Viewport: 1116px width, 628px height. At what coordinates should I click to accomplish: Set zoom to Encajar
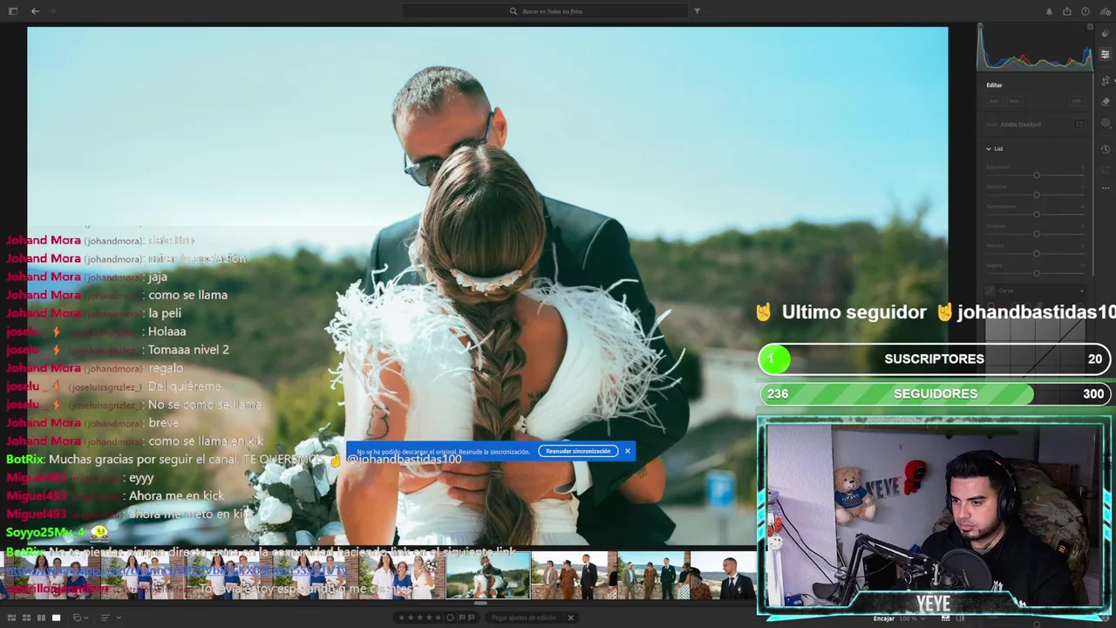[884, 618]
